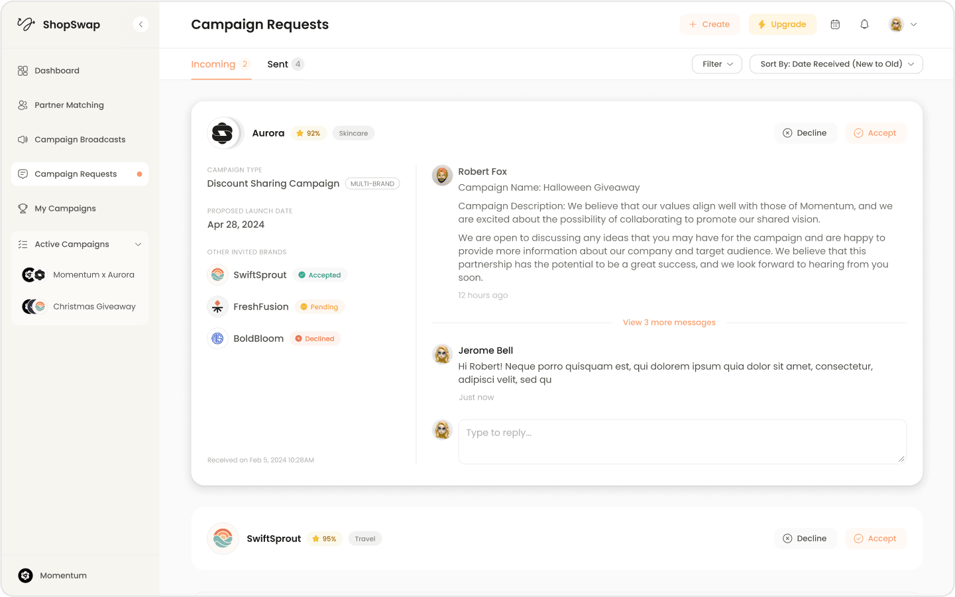Click View 3 more messages

point(669,322)
